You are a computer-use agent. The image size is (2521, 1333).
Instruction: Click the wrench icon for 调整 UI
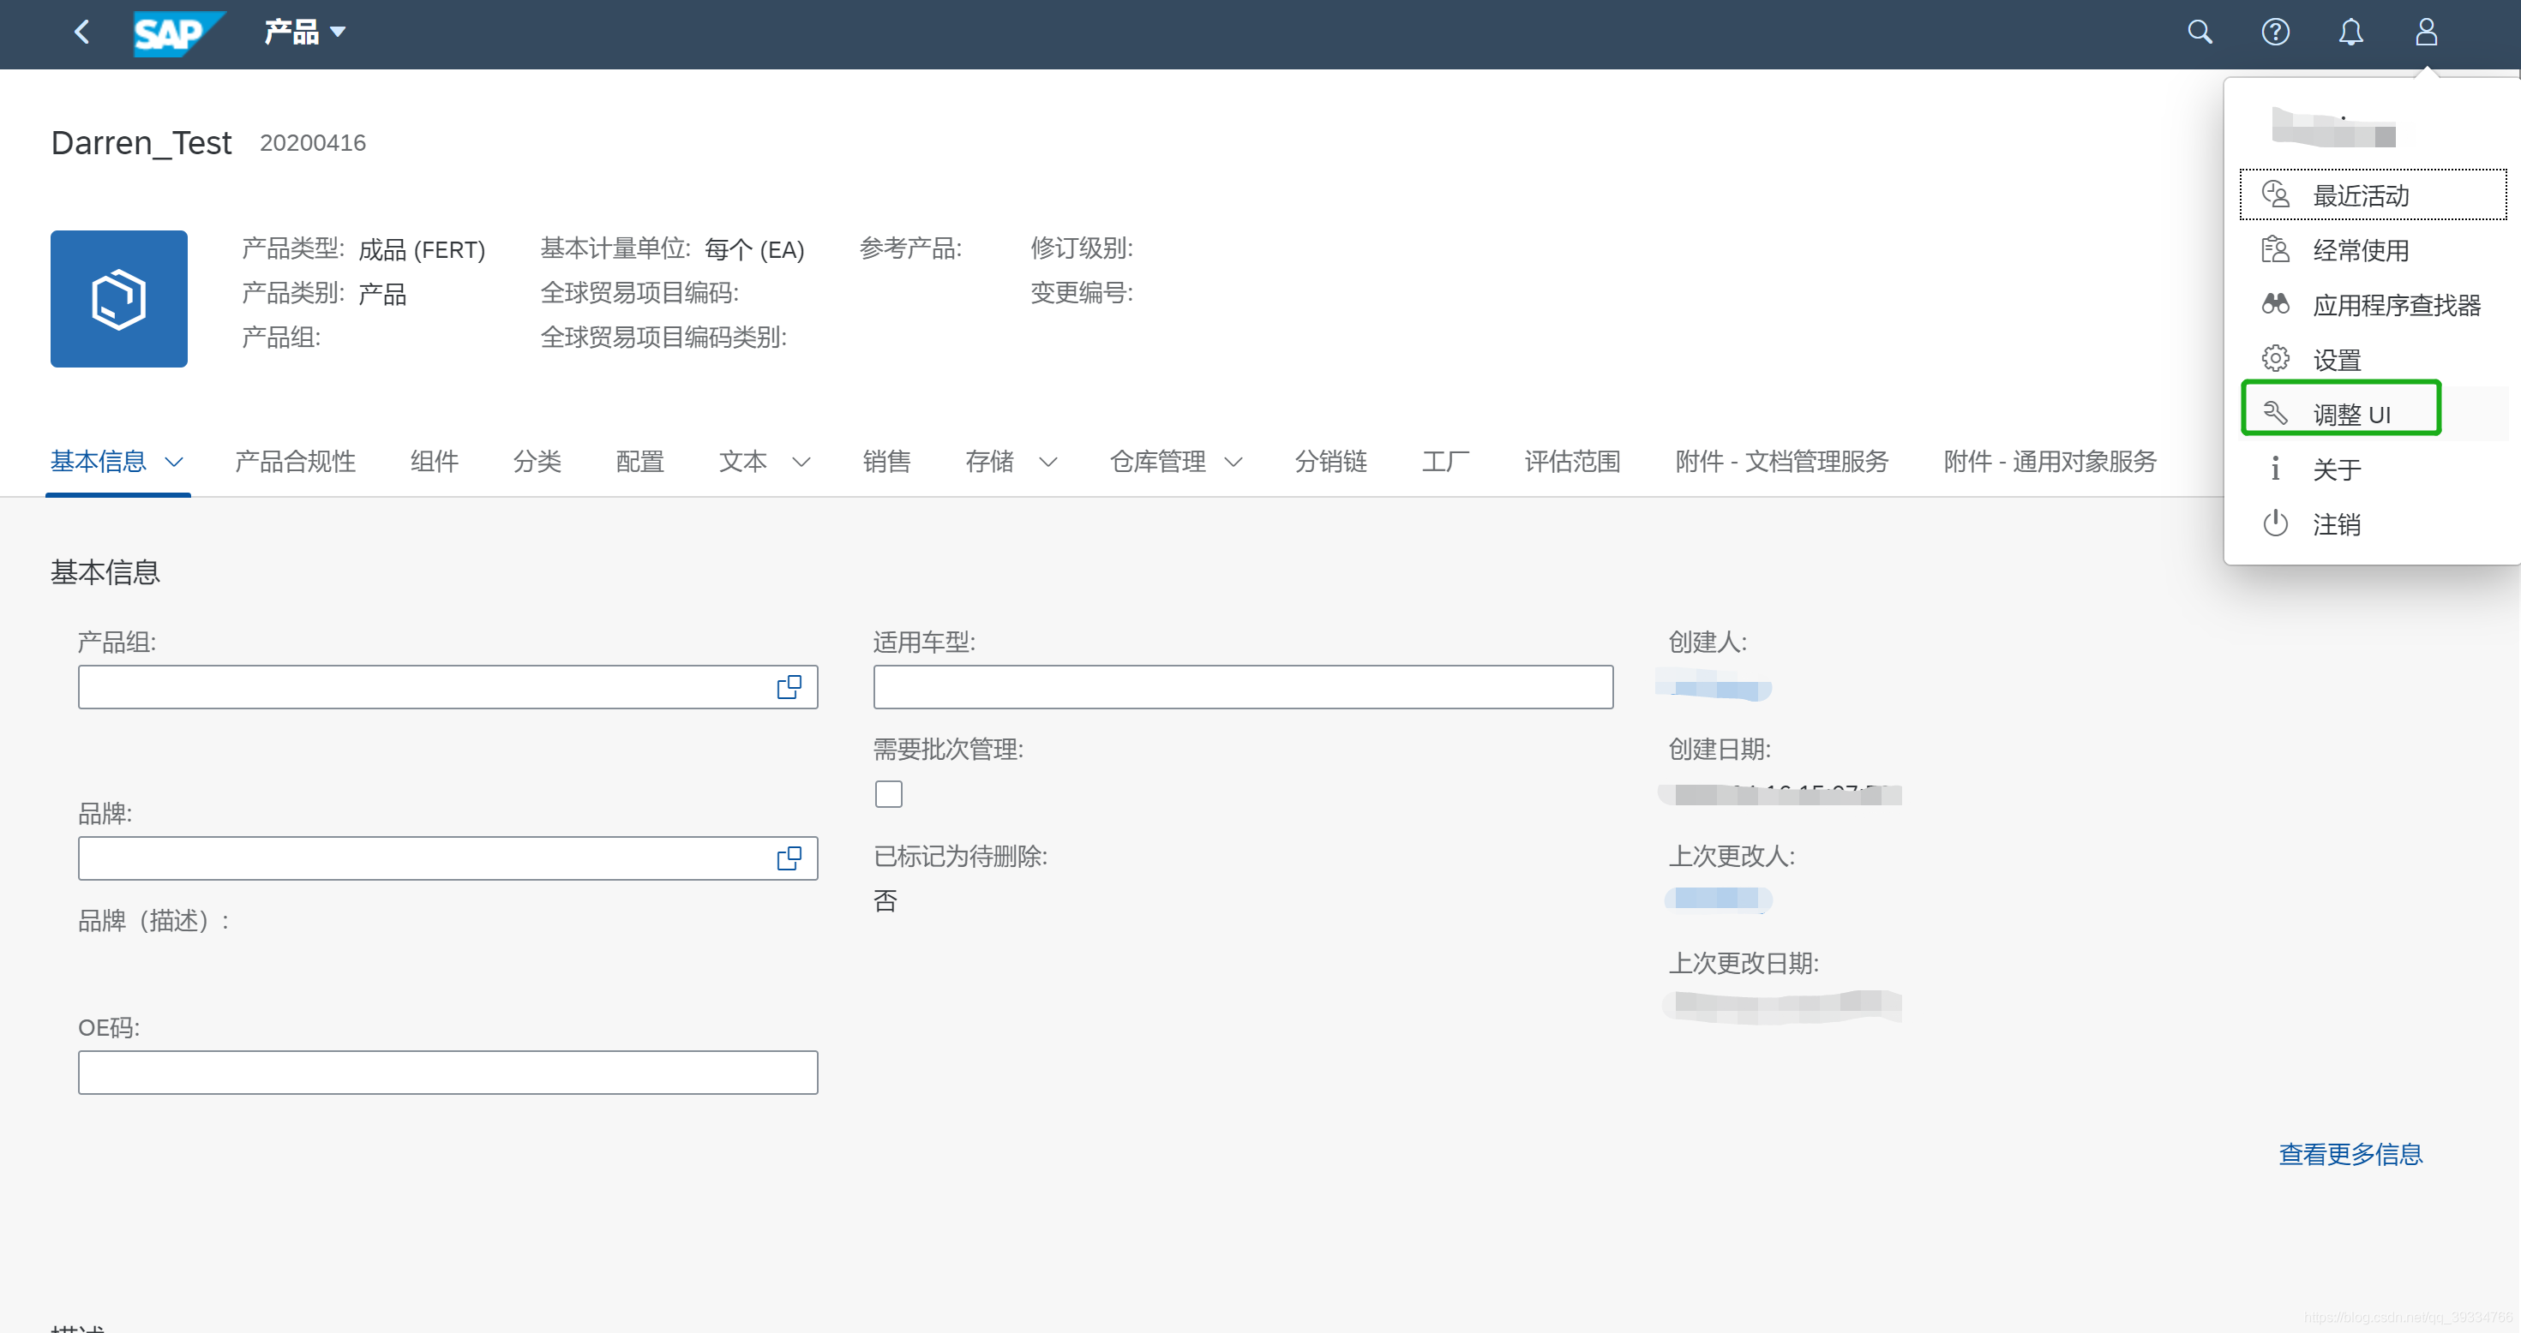pyautogui.click(x=2274, y=413)
